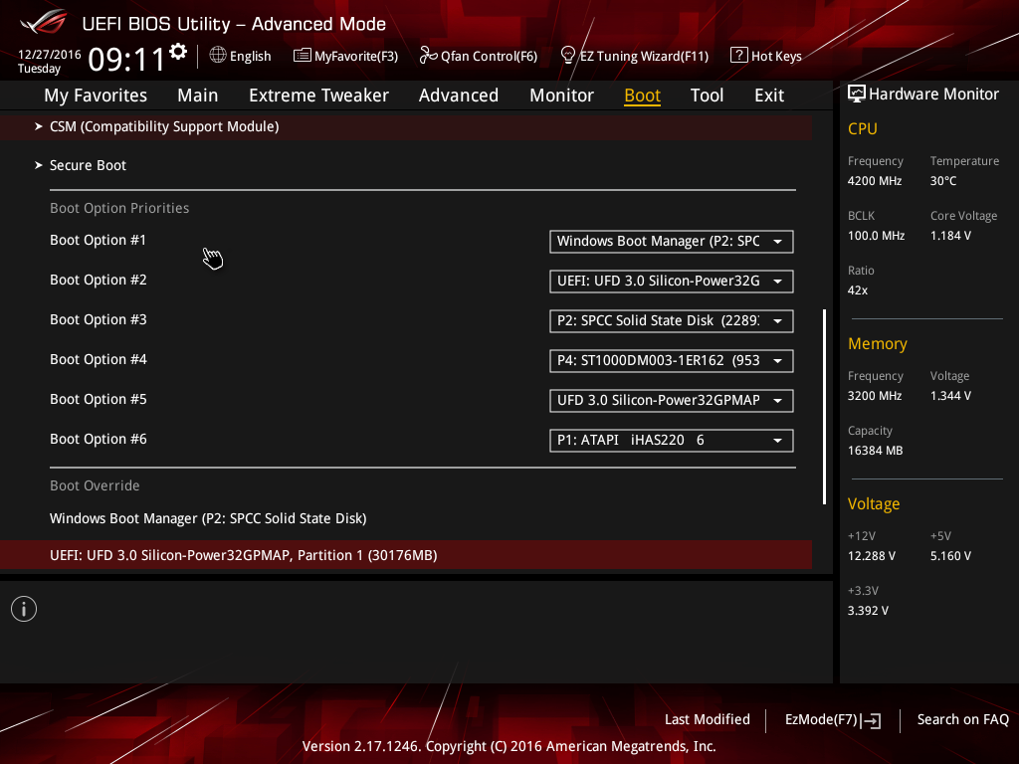Click the Core Voltage 1.184 V value
This screenshot has width=1019, height=764.
coord(950,236)
